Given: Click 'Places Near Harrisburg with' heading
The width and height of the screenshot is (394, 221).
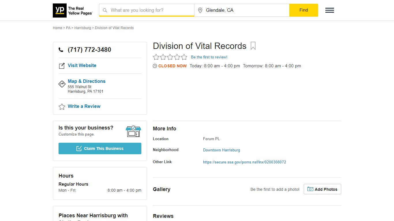Looking at the screenshot, I should point(93,216).
